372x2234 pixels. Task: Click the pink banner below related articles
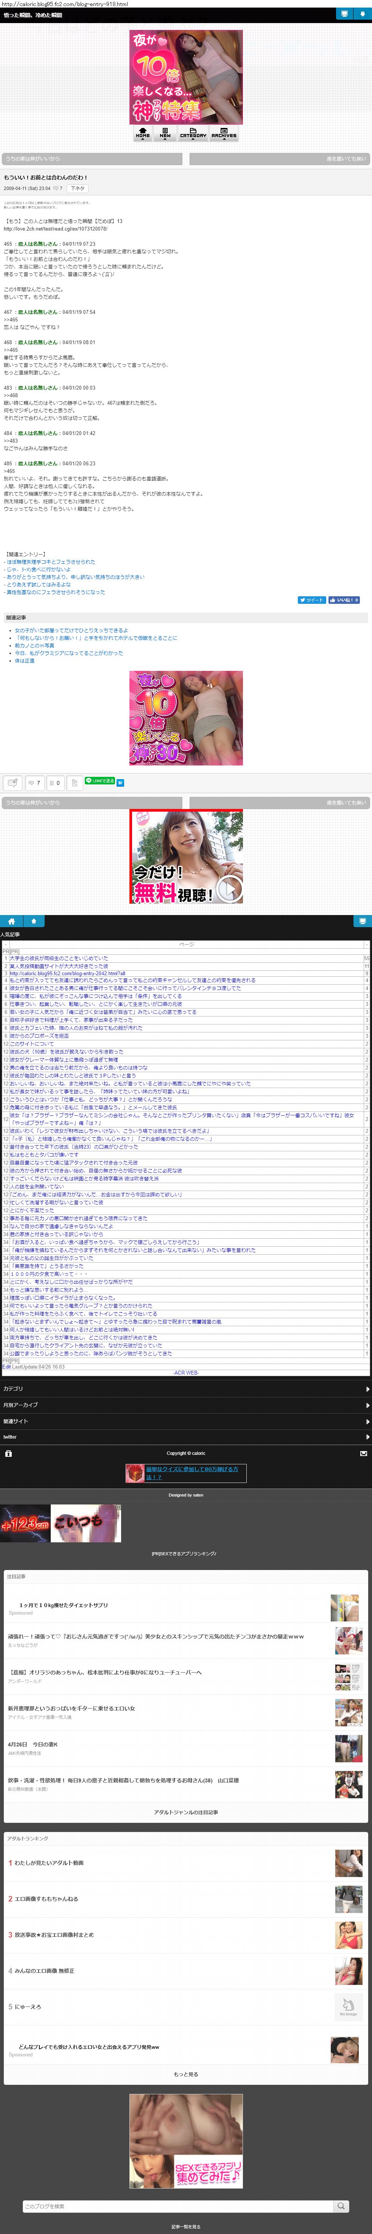(x=185, y=718)
